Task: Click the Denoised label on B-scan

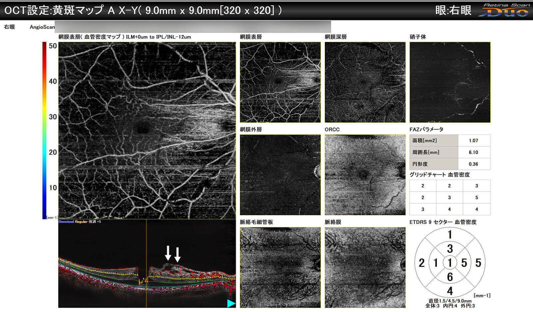Action: click(66, 222)
